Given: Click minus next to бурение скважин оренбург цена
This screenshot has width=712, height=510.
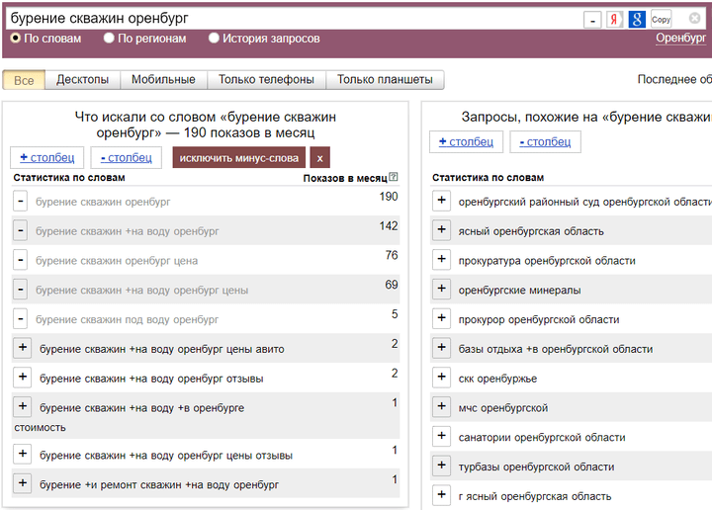Looking at the screenshot, I should 22,260.
